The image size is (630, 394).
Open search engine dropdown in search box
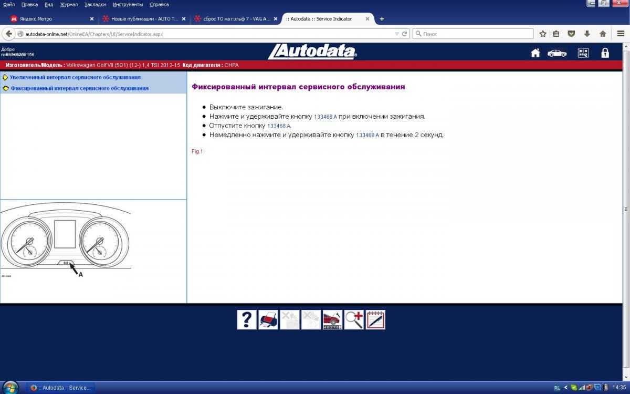[418, 34]
